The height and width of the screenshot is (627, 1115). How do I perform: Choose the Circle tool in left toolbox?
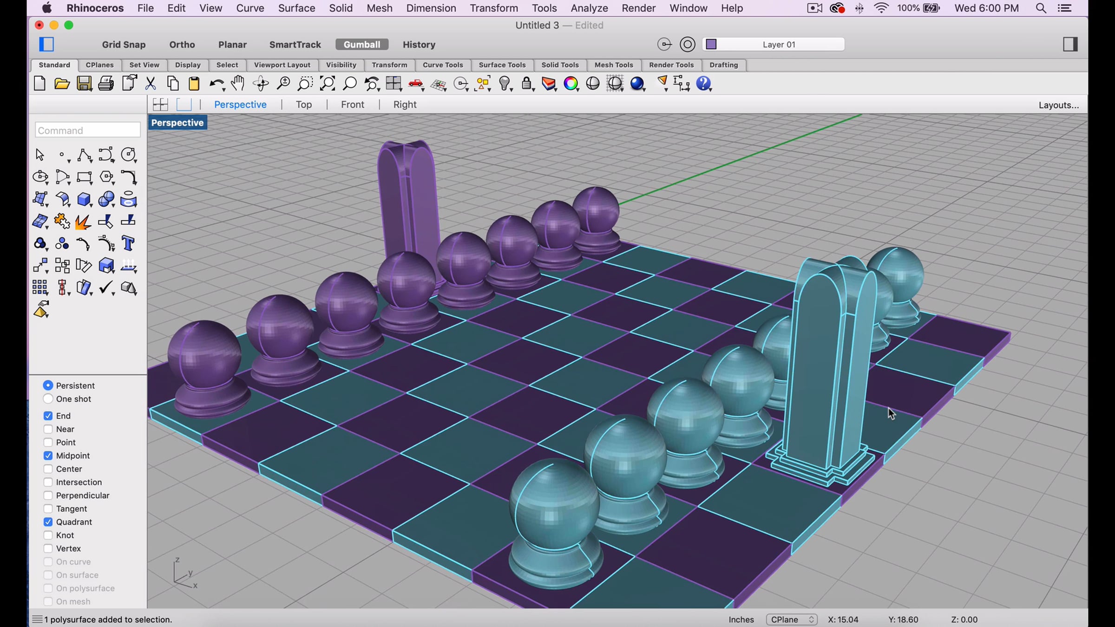(x=129, y=155)
